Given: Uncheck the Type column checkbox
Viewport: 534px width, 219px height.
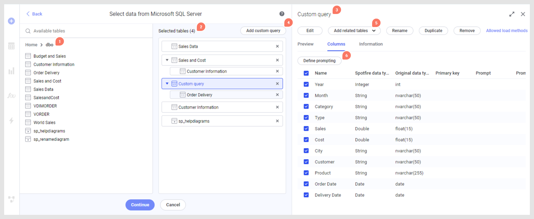Looking at the screenshot, I should [306, 117].
